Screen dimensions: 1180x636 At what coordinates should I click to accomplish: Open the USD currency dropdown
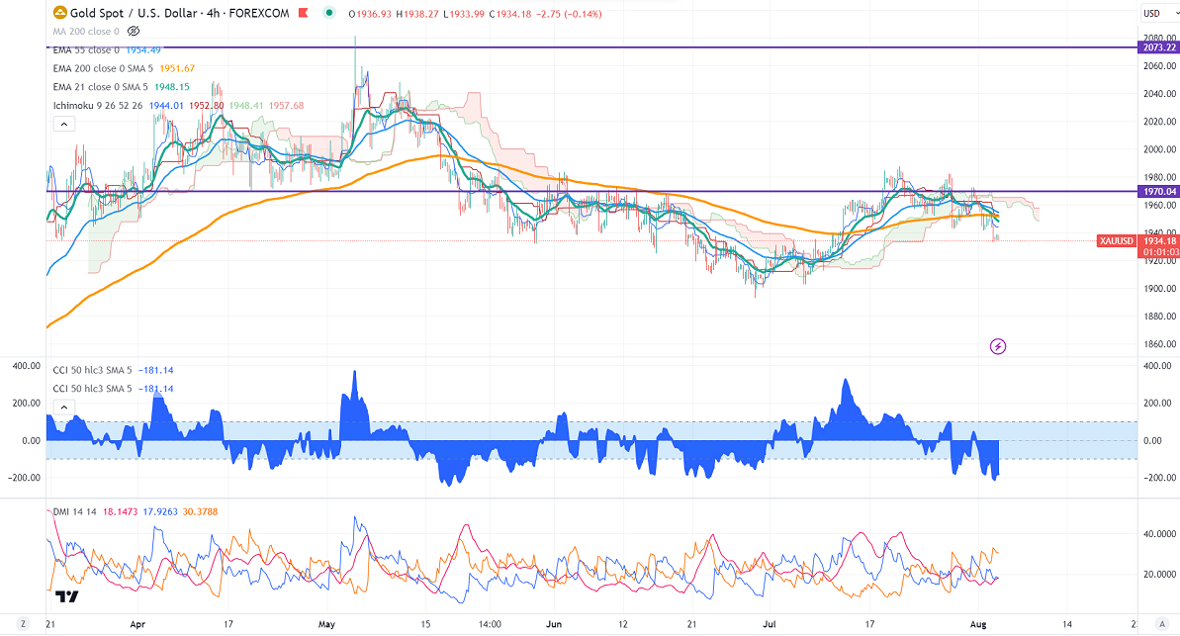coord(1151,13)
